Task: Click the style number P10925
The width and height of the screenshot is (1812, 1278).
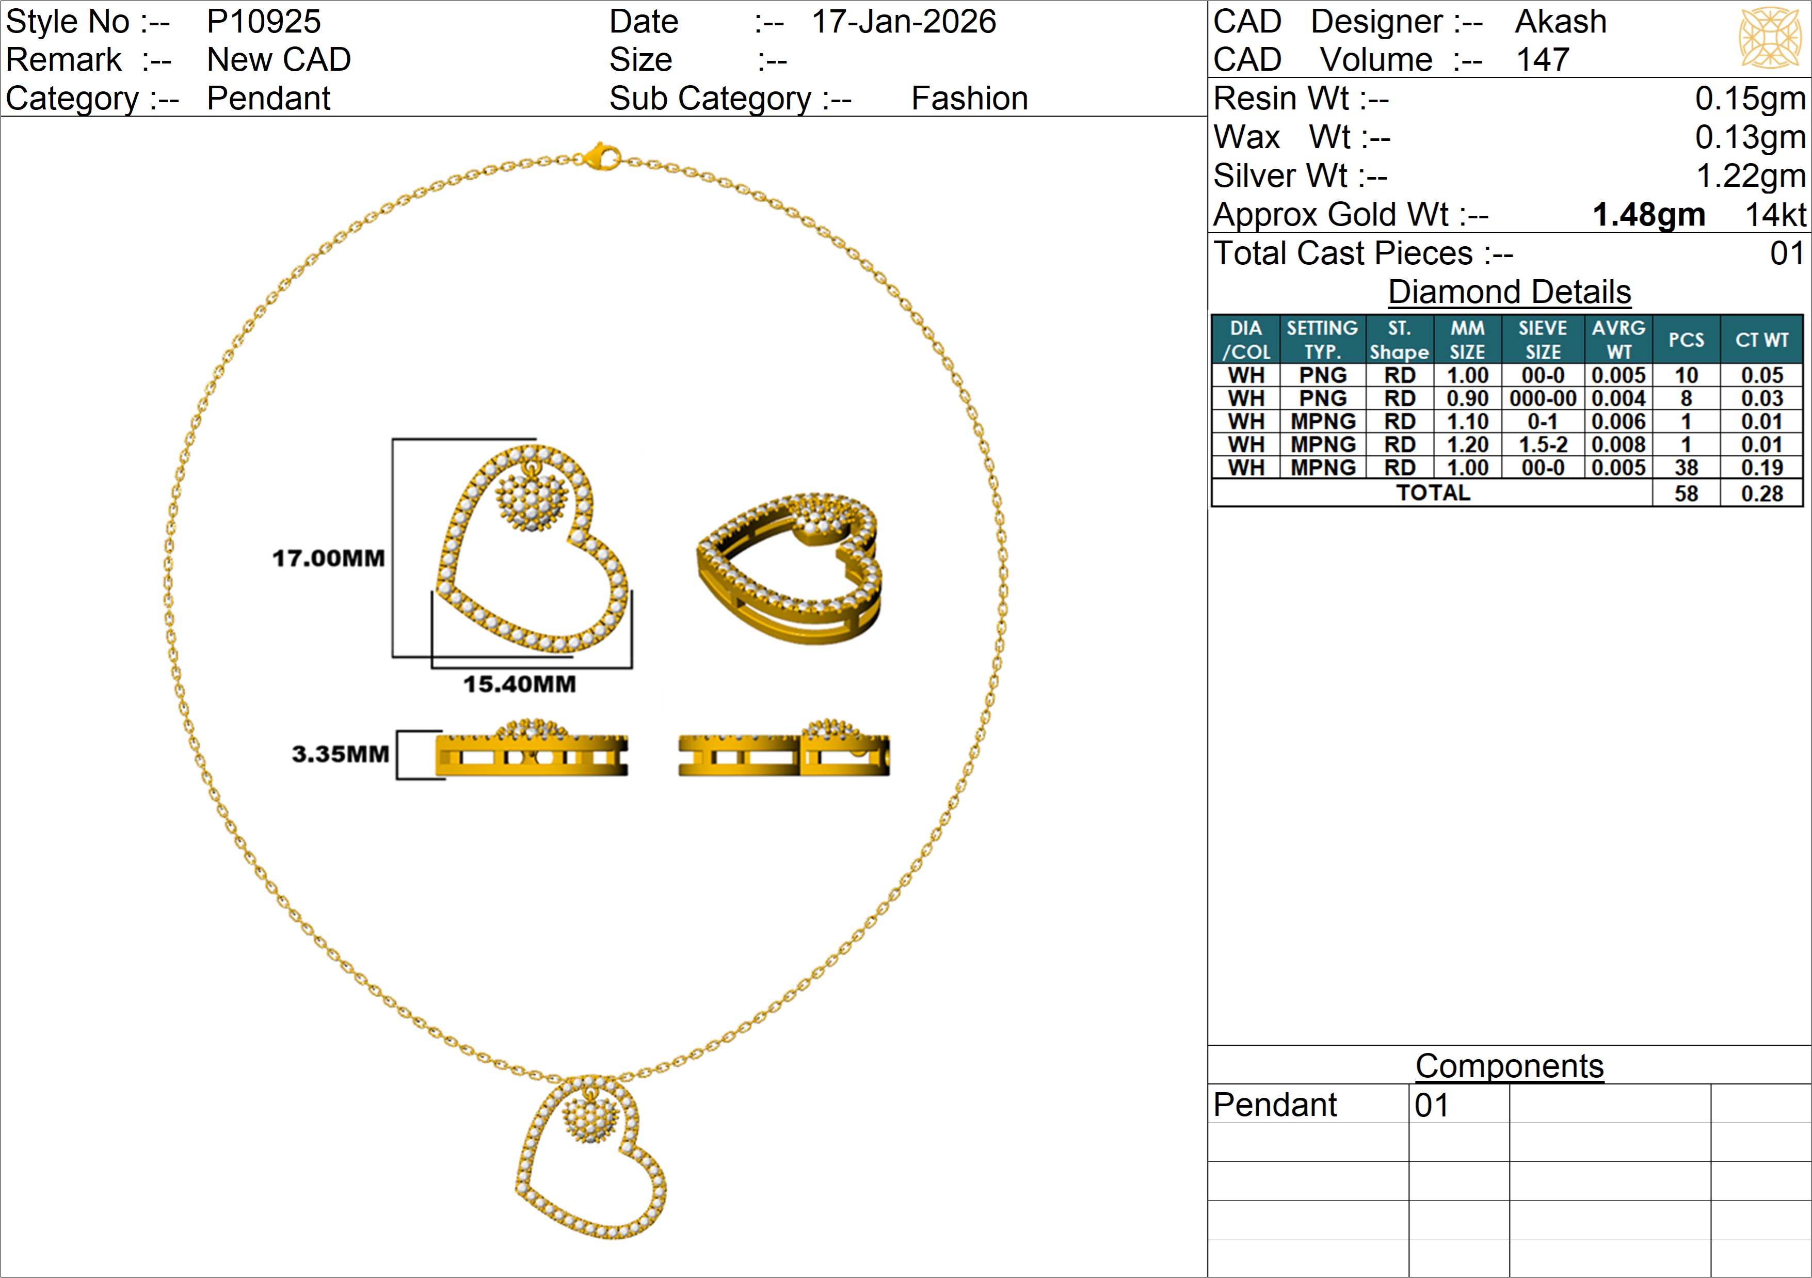Action: (x=264, y=21)
